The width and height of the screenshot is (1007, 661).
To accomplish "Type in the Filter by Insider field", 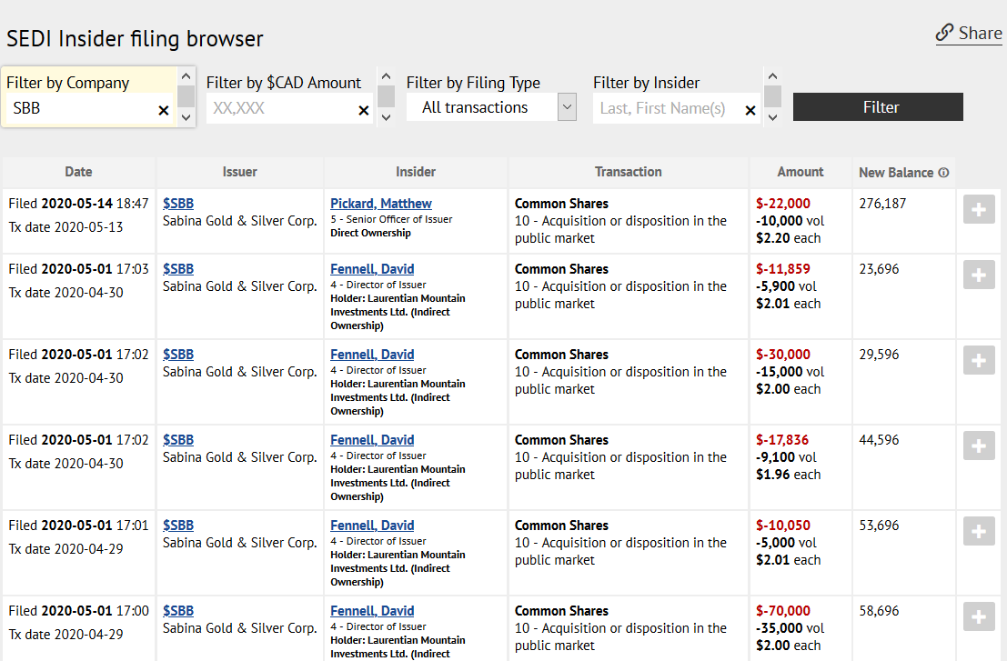I will (x=669, y=108).
